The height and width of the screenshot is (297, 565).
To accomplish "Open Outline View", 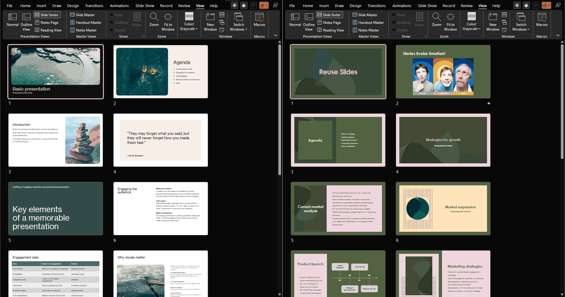I will pos(26,21).
